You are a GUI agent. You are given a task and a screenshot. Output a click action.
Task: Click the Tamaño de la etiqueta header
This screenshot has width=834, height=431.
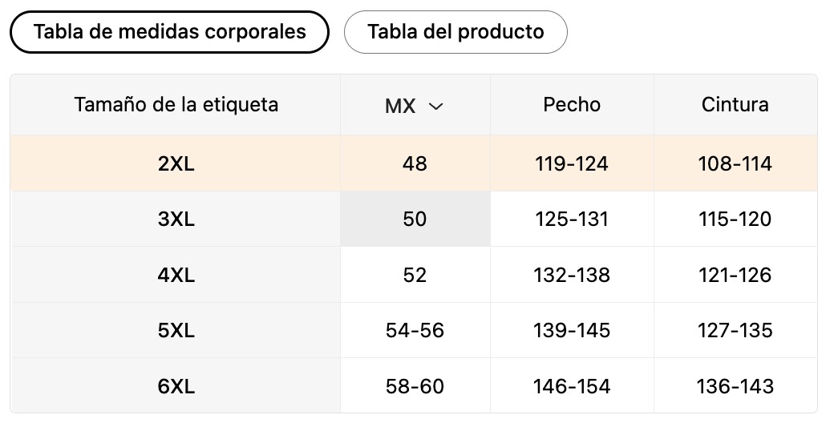click(176, 105)
